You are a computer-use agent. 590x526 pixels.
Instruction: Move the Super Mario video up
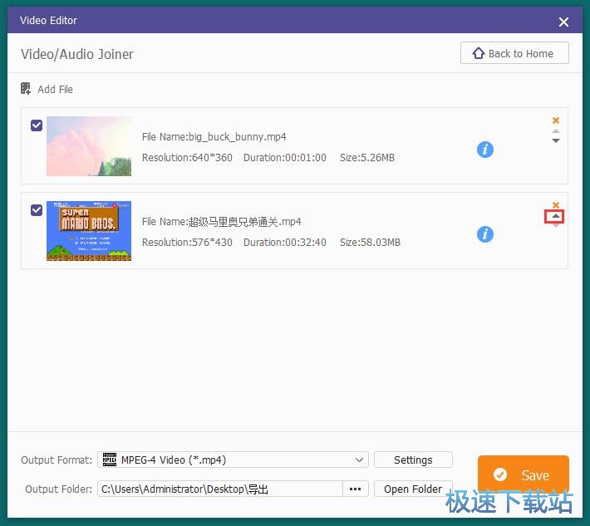555,217
